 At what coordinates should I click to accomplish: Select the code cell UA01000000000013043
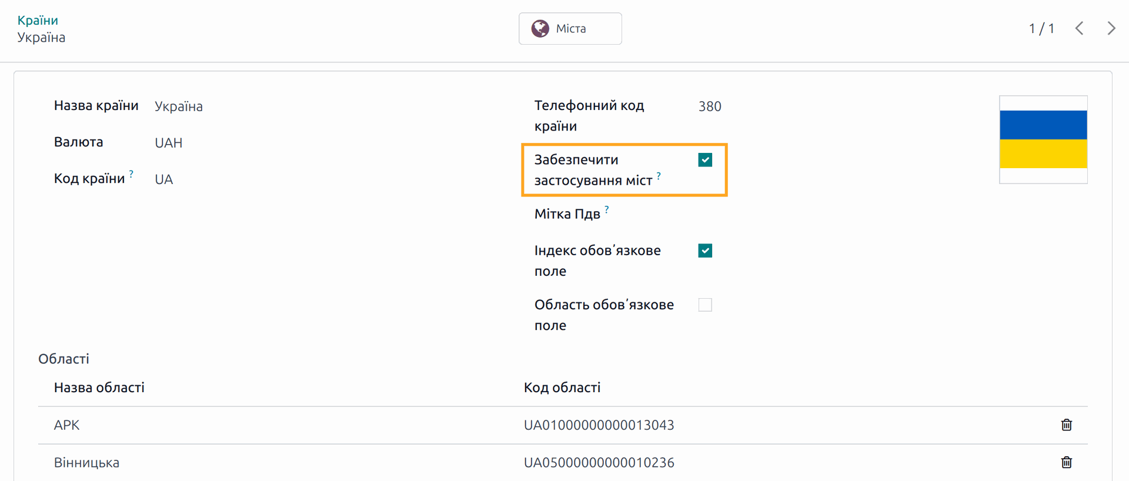[x=599, y=425]
